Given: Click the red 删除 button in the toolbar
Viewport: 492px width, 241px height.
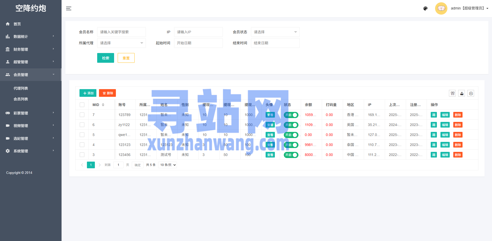Looking at the screenshot, I should click(107, 93).
